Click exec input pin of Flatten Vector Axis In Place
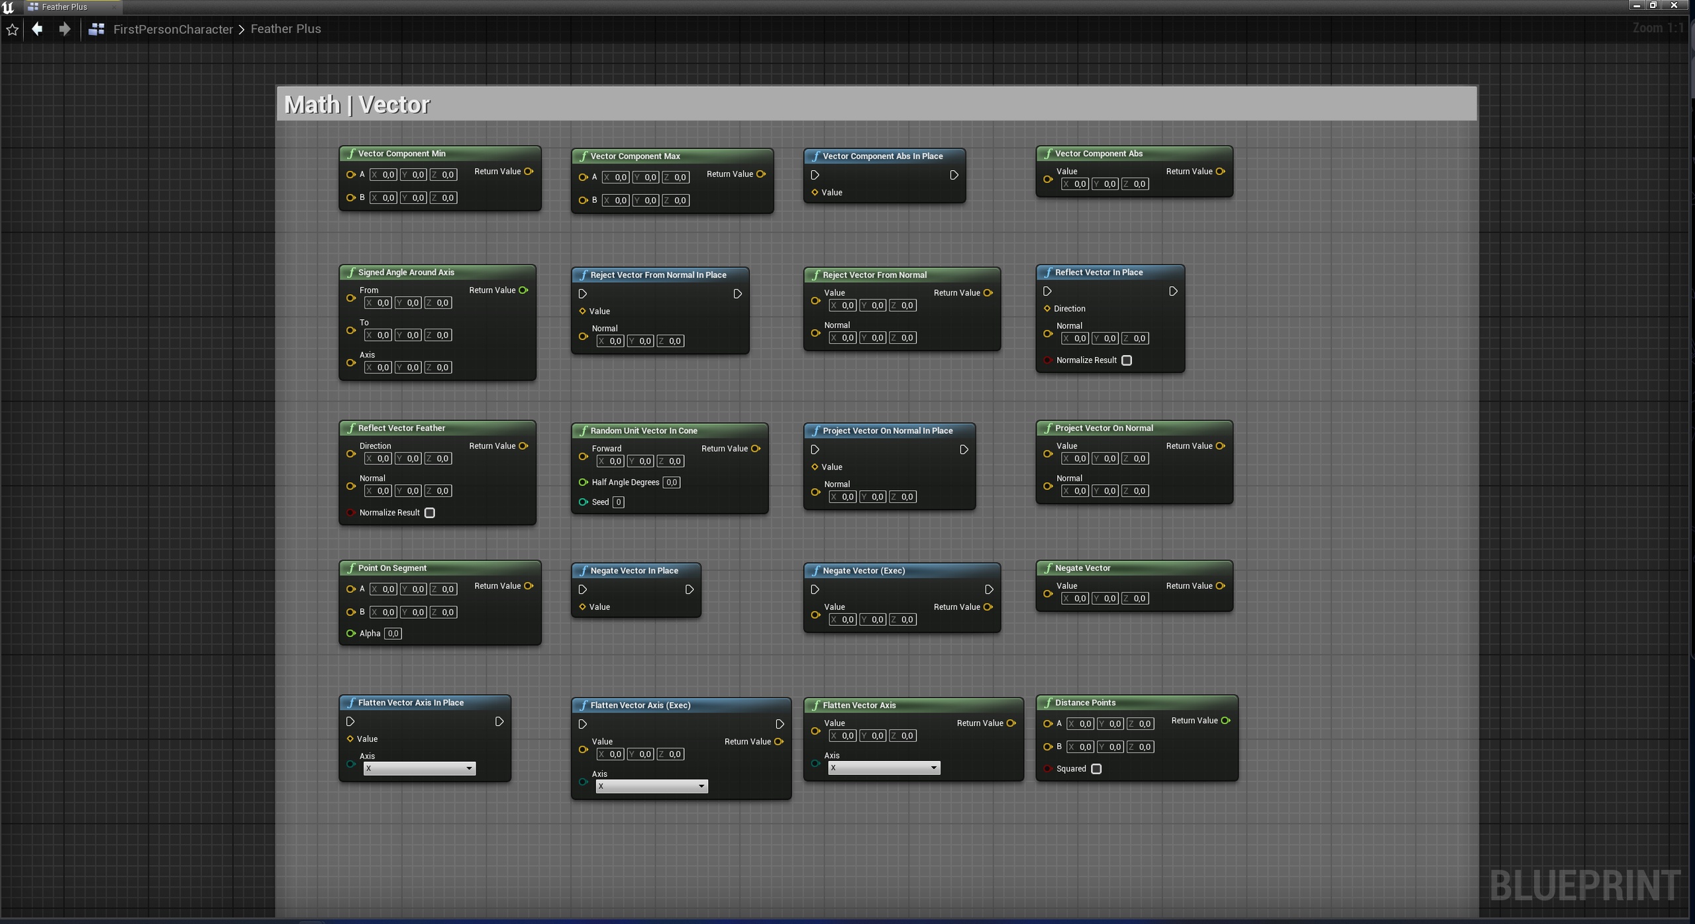The height and width of the screenshot is (924, 1695). click(x=350, y=721)
